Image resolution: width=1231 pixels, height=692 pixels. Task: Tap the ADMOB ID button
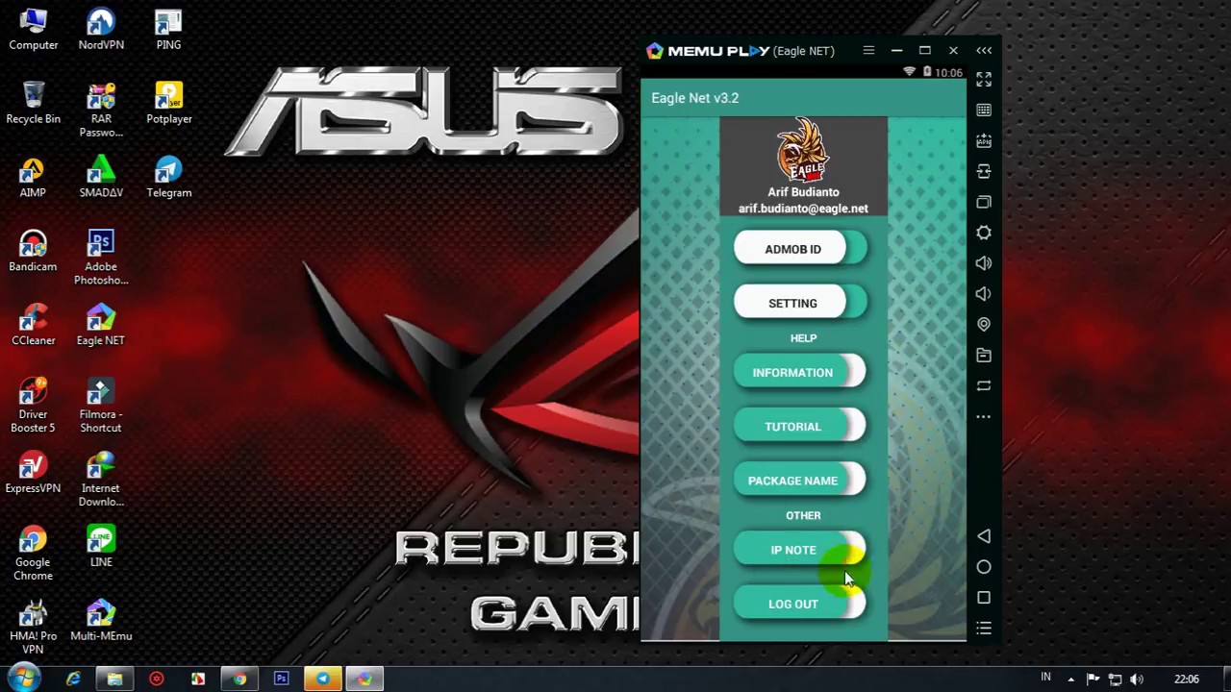800,249
